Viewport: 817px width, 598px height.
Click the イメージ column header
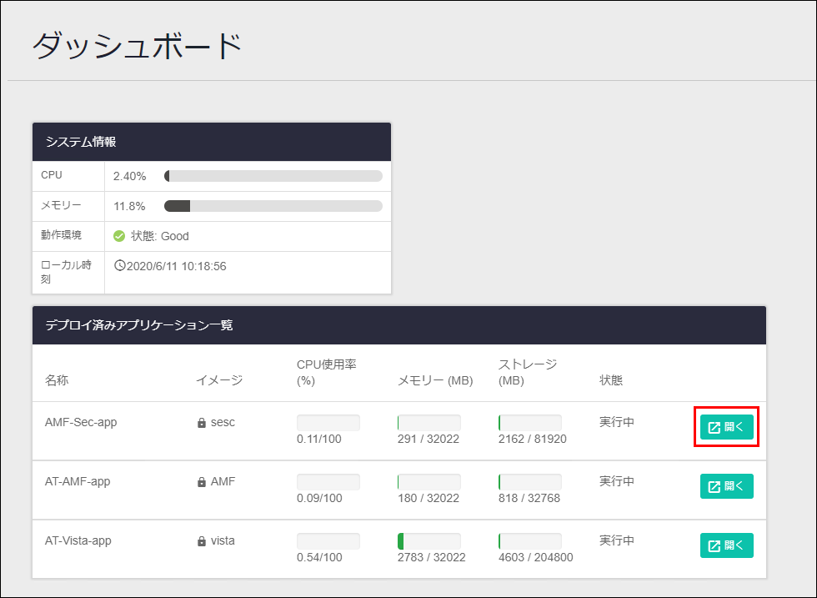pyautogui.click(x=219, y=380)
